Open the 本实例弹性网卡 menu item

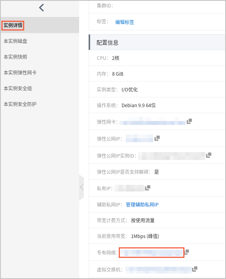click(20, 73)
